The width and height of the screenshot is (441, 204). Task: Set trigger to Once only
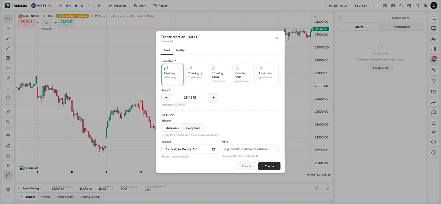tap(172, 128)
